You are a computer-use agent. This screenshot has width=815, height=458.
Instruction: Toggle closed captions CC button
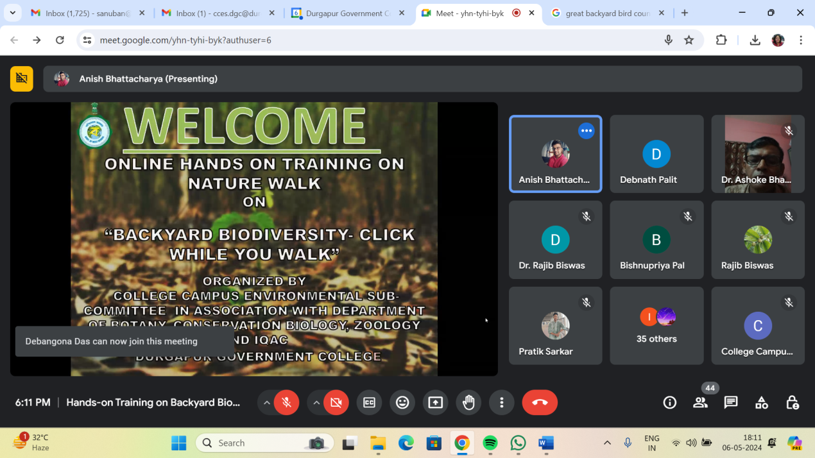(369, 402)
